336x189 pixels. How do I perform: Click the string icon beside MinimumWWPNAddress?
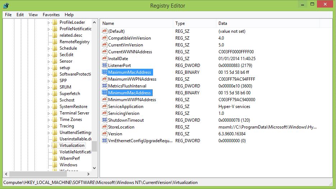(104, 99)
